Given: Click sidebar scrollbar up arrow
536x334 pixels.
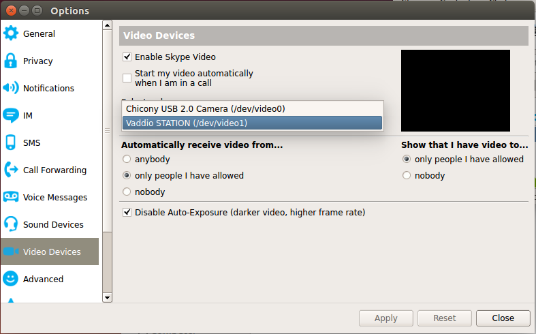Looking at the screenshot, I should click(108, 25).
